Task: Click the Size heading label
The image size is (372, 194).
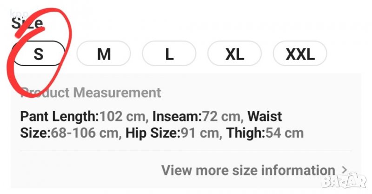Action: [27, 23]
